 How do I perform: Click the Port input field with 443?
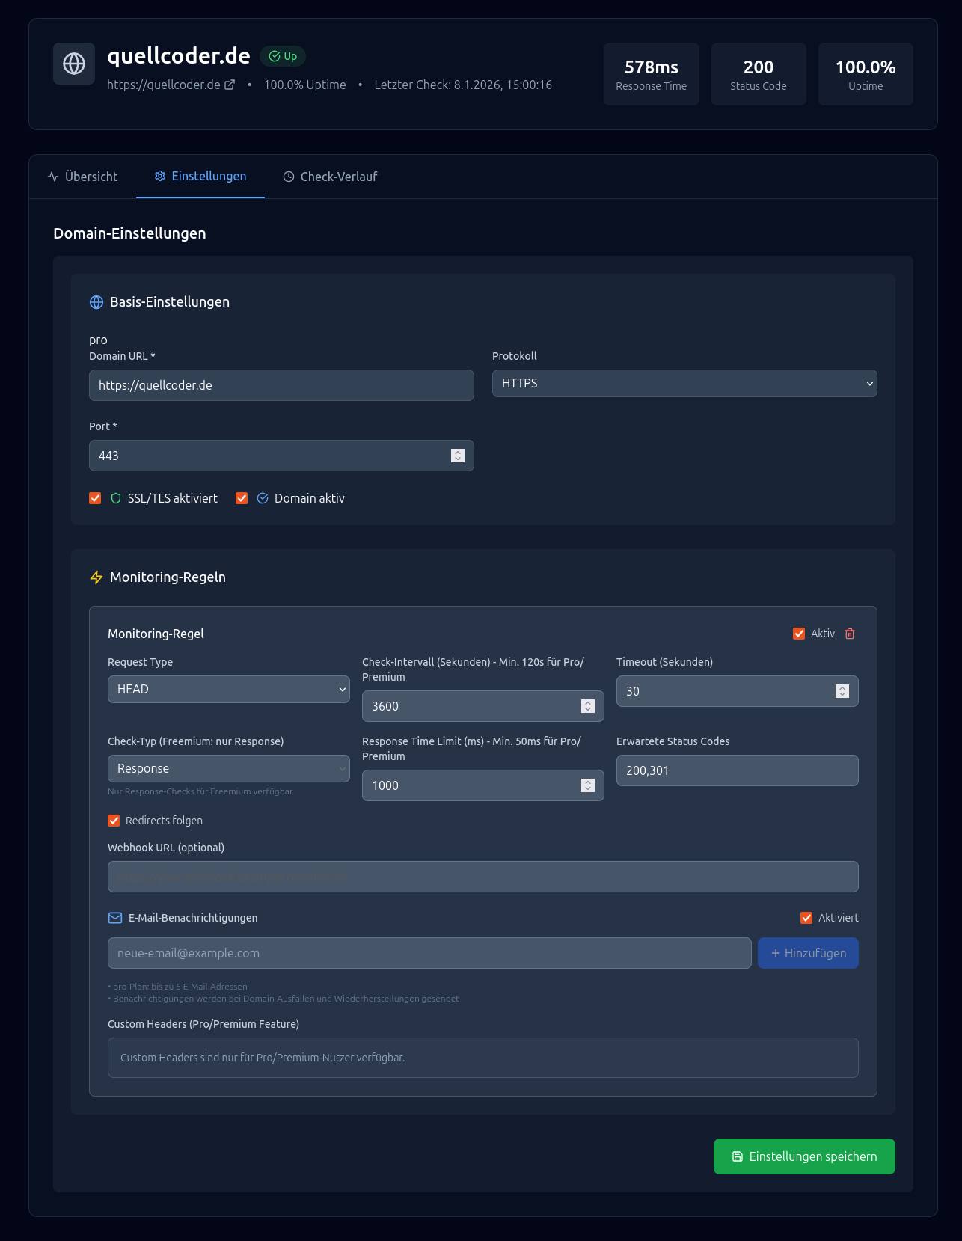tap(281, 456)
